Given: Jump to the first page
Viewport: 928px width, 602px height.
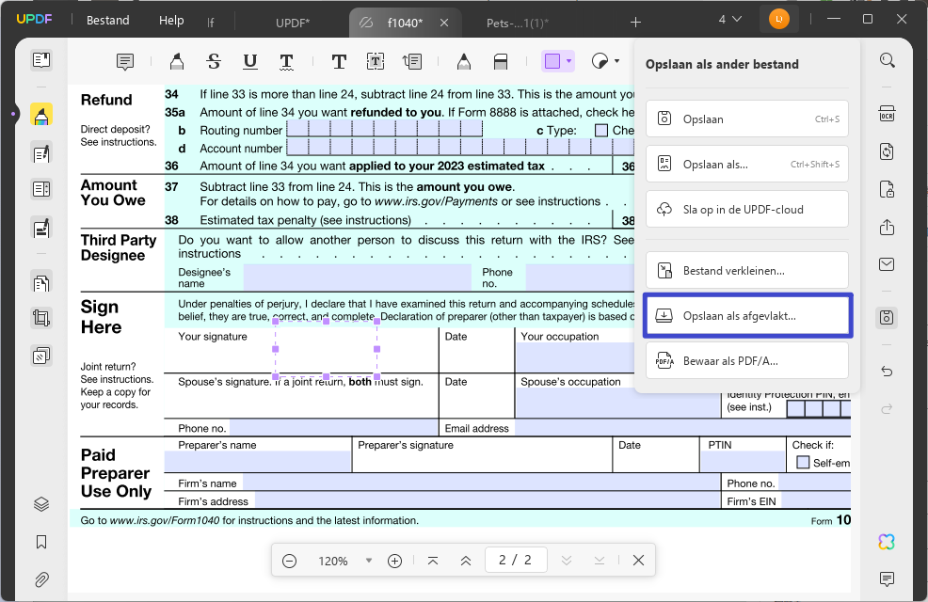Looking at the screenshot, I should click(x=433, y=561).
